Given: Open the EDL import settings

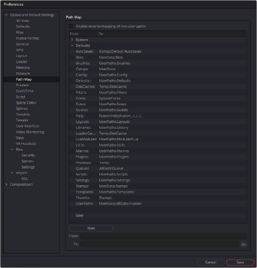Looking at the screenshot, I should pyautogui.click(x=25, y=179).
